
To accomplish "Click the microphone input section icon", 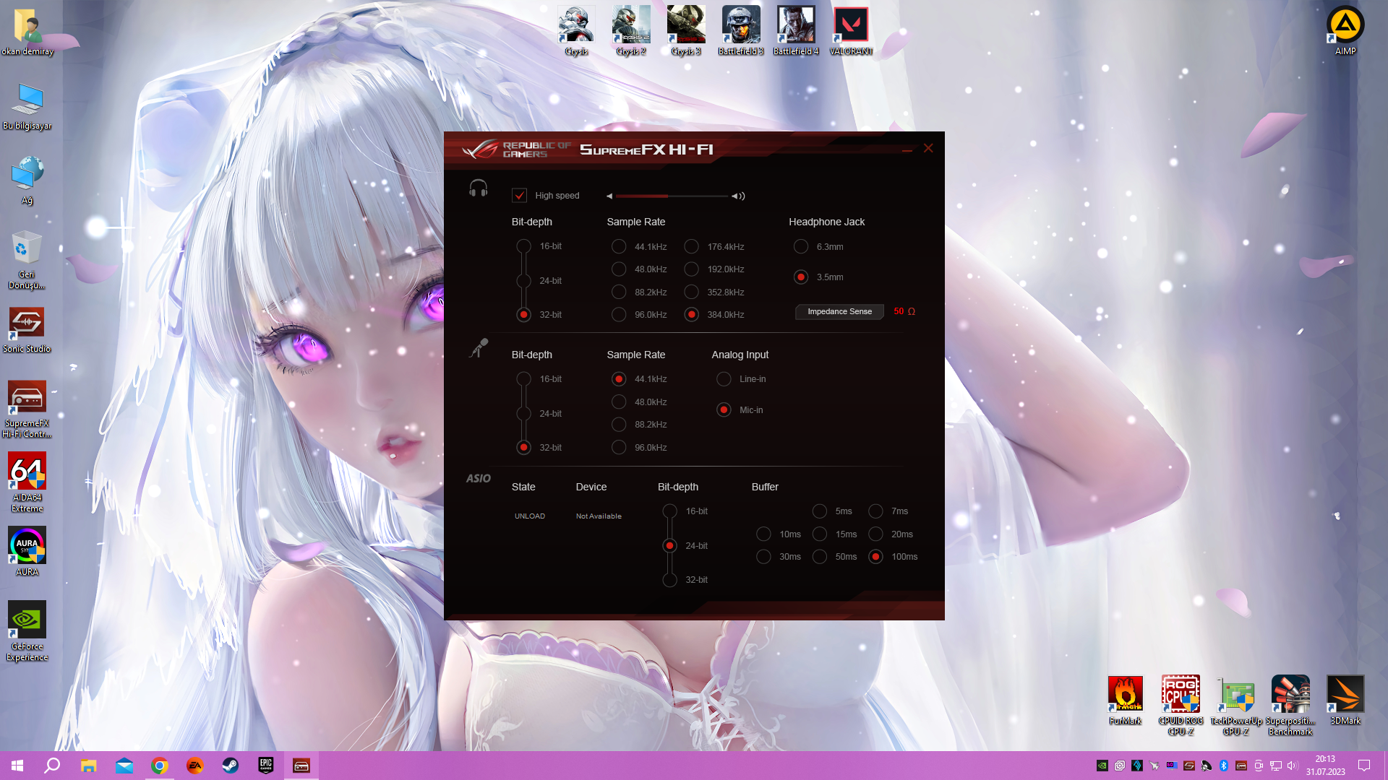I will (x=478, y=348).
